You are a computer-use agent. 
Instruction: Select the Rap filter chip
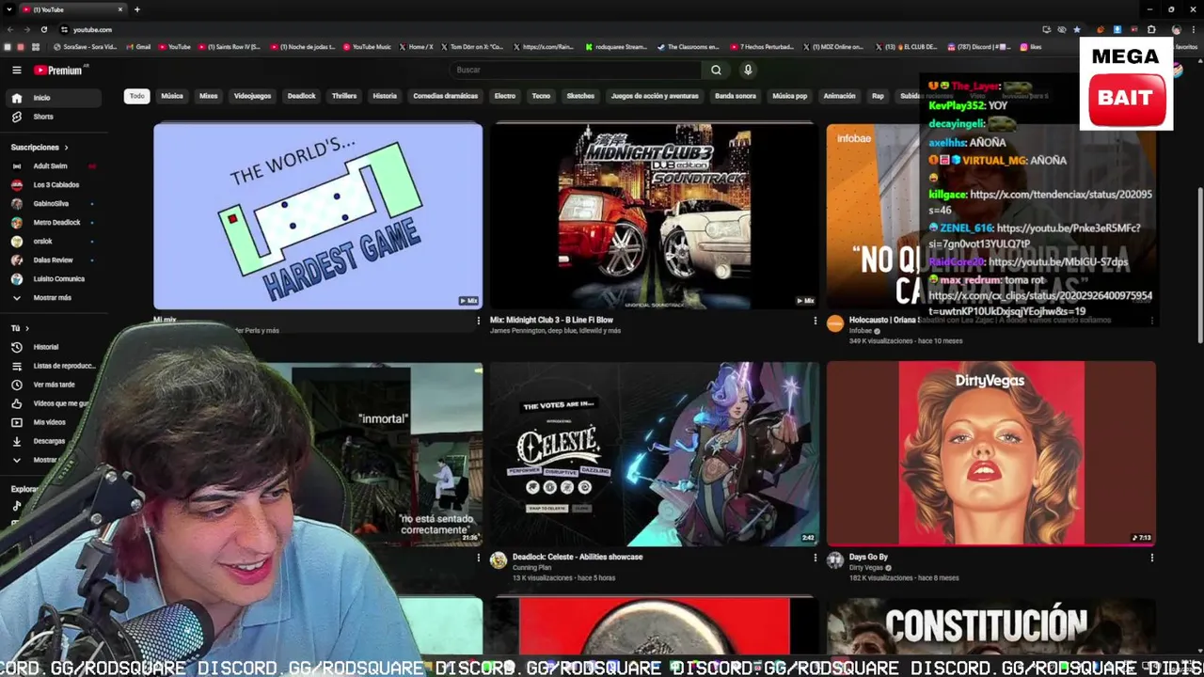(878, 96)
